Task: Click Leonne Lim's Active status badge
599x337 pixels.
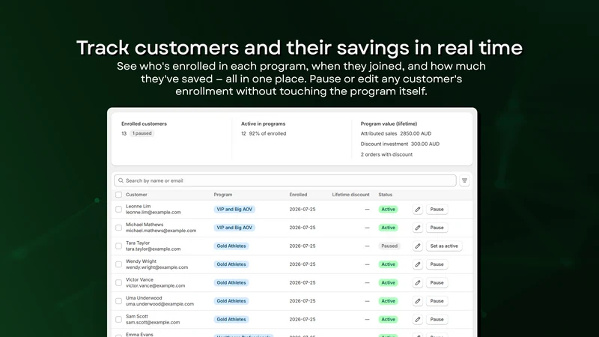Action: [388, 210]
